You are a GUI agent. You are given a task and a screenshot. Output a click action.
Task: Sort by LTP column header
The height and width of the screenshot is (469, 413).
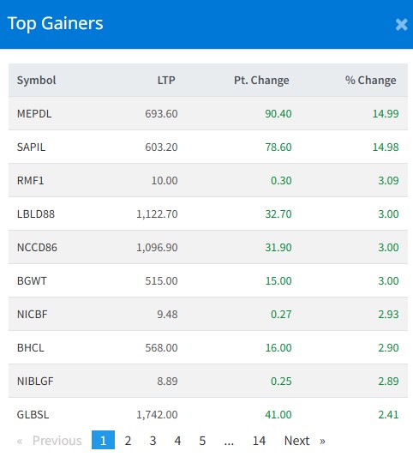tap(166, 80)
